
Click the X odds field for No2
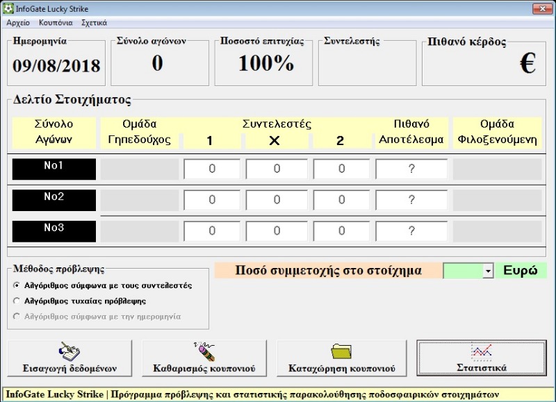pyautogui.click(x=276, y=200)
